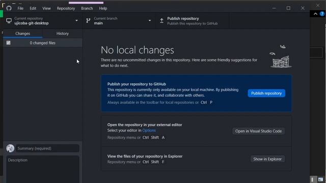Click the branch icon beside Current branch
The width and height of the screenshot is (326, 183).
coord(88,20)
